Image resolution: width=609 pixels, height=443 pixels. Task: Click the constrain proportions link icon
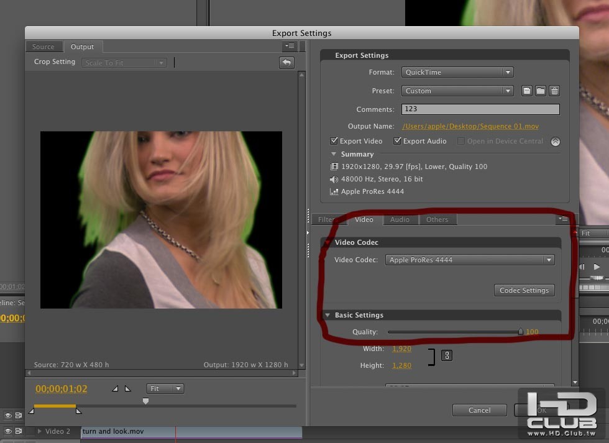pos(446,356)
